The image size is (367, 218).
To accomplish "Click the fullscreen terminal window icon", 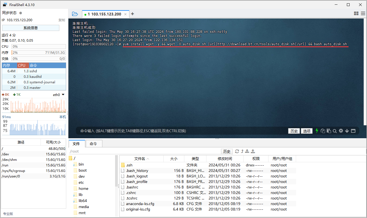I will pos(353,131).
